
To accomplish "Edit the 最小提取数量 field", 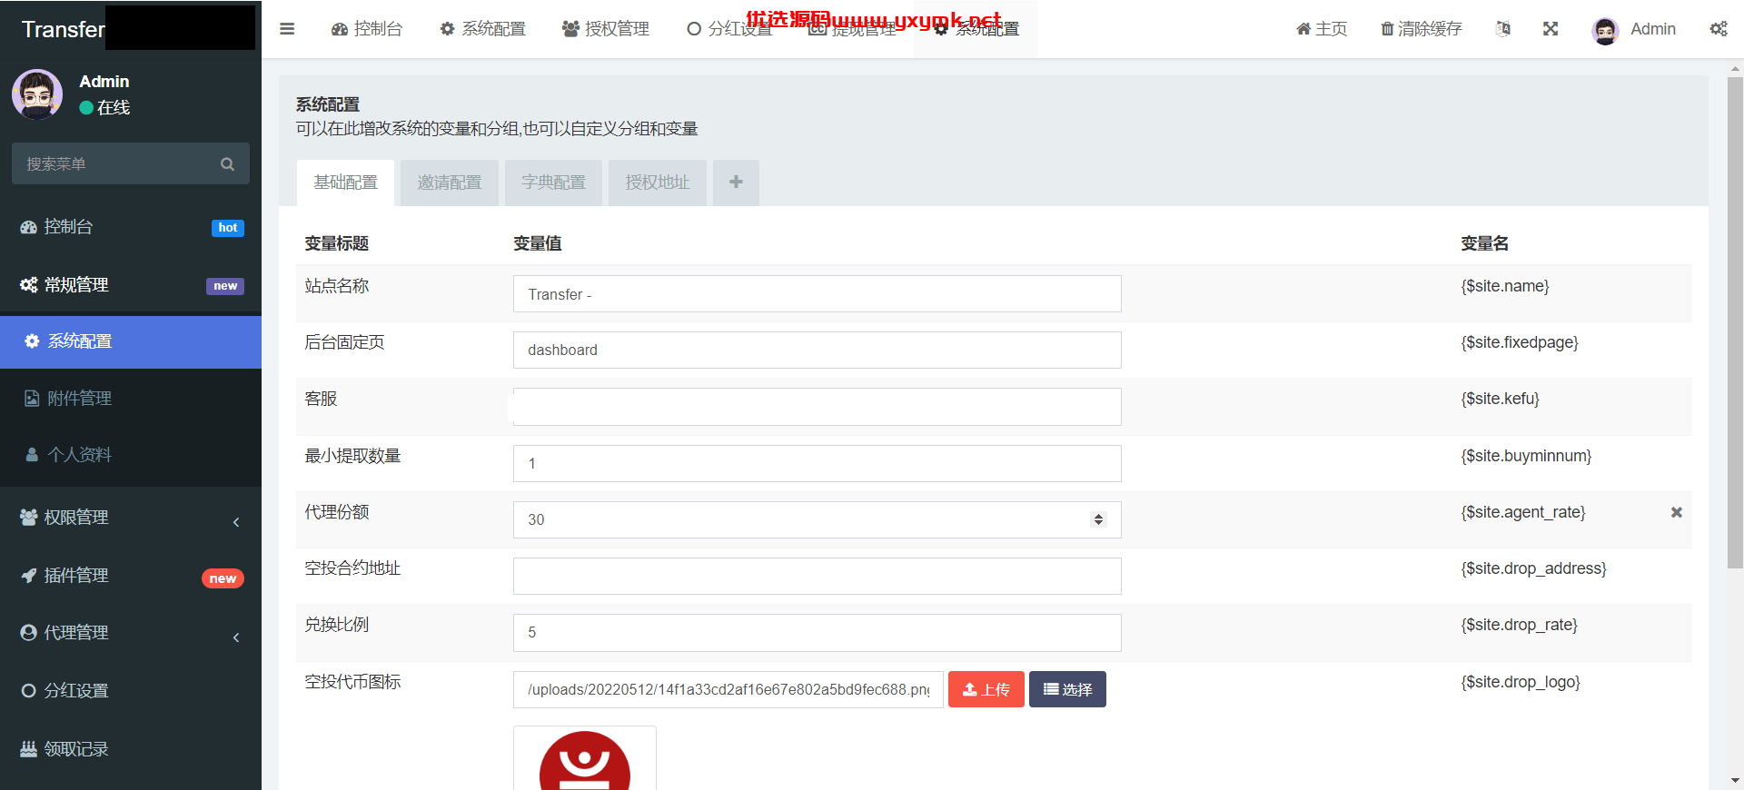I will pos(817,463).
